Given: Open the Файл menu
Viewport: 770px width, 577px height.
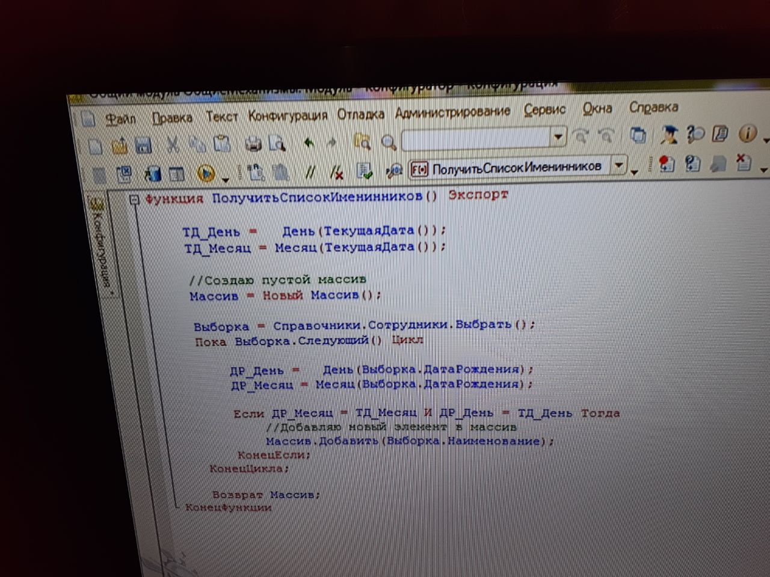Looking at the screenshot, I should point(120,119).
